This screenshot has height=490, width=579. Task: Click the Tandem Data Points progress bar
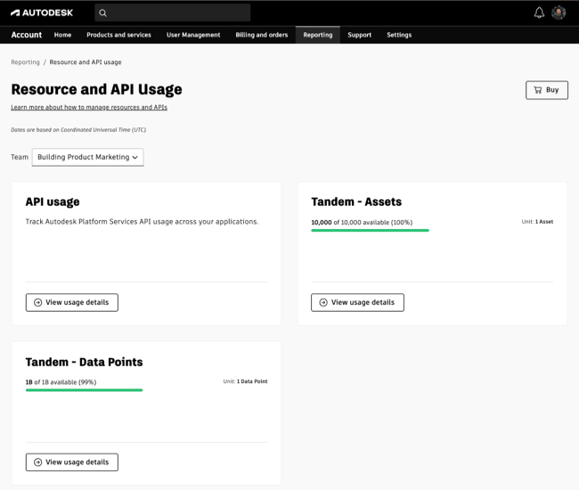[x=85, y=390]
